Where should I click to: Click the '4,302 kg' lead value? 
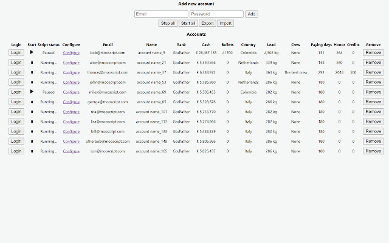[x=271, y=53]
